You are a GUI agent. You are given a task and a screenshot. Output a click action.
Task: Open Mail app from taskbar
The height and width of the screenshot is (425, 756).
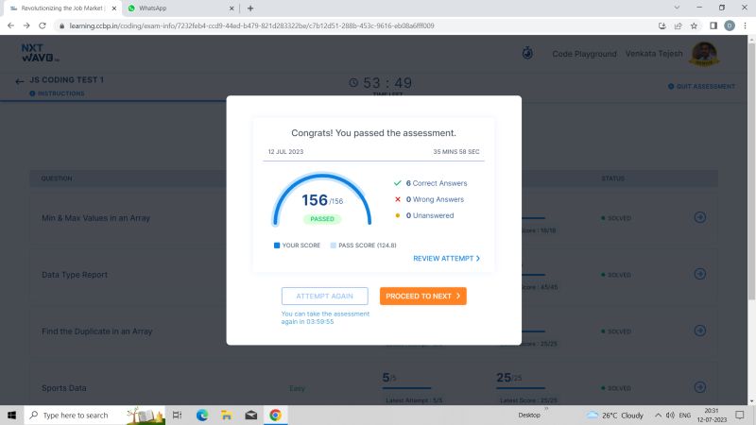(x=251, y=415)
